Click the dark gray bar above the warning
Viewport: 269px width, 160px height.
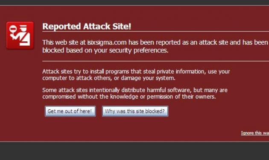[134, 3]
